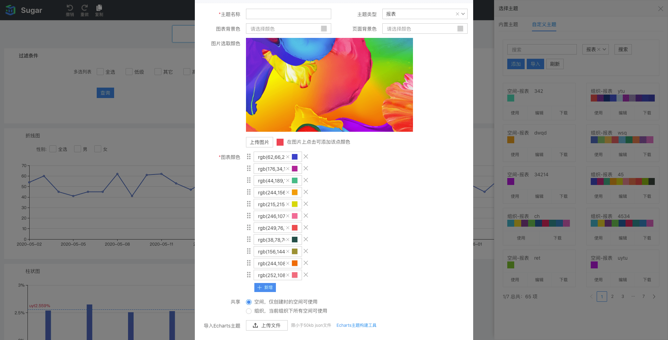Select page 1 of themes
Image resolution: width=668 pixels, height=340 pixels.
(602, 297)
